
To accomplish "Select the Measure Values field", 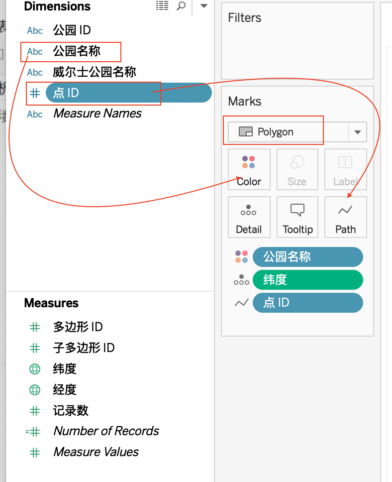I will coord(96,452).
